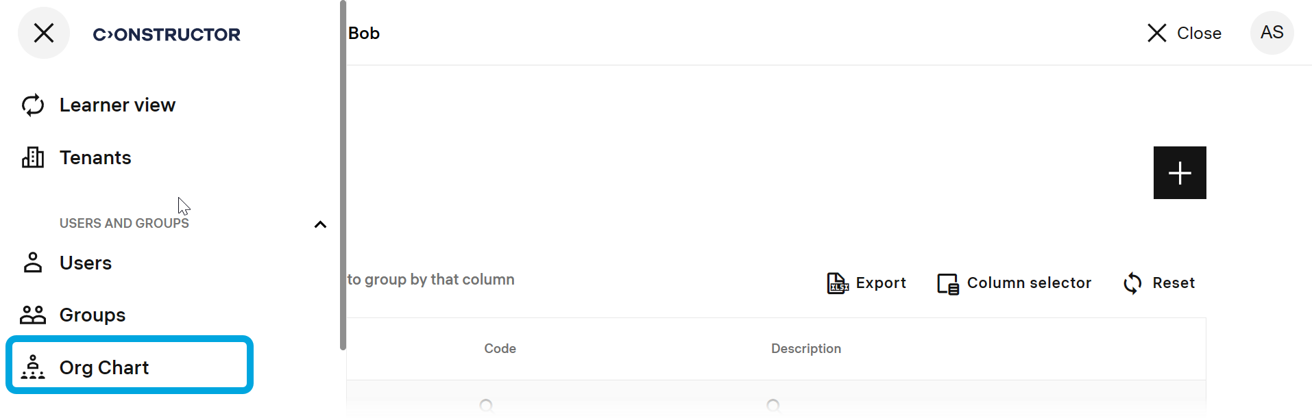1312x418 pixels.
Task: Click the Users person icon
Action: [33, 263]
